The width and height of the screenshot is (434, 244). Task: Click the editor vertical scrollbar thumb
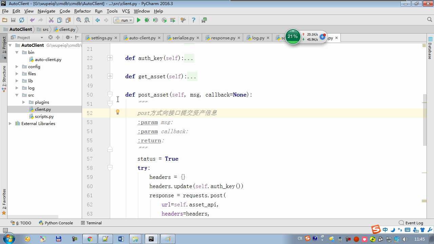click(x=425, y=120)
